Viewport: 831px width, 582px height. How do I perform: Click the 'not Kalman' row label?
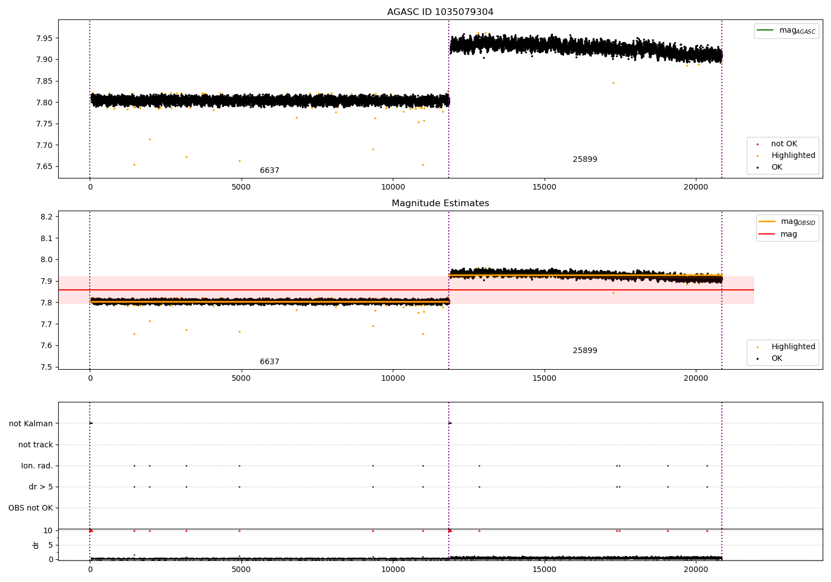pyautogui.click(x=31, y=424)
